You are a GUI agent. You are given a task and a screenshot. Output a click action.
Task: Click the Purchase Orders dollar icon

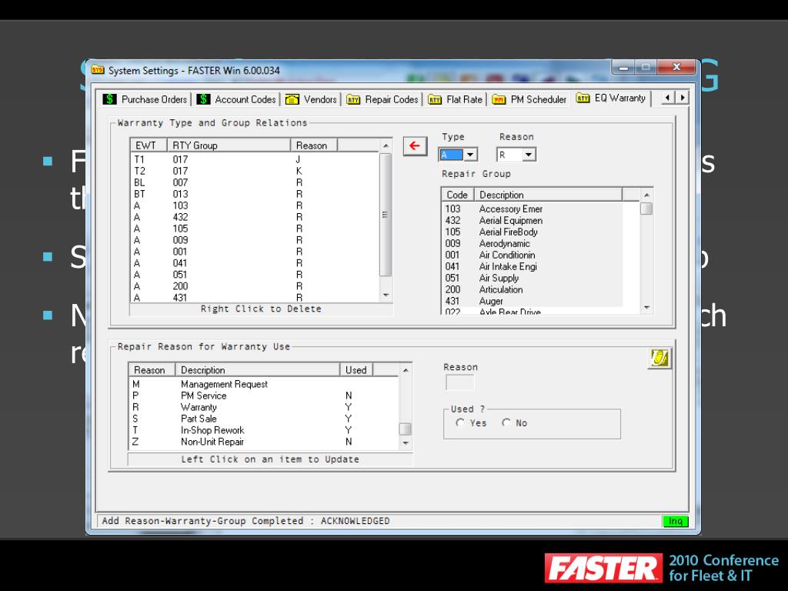[x=109, y=99]
